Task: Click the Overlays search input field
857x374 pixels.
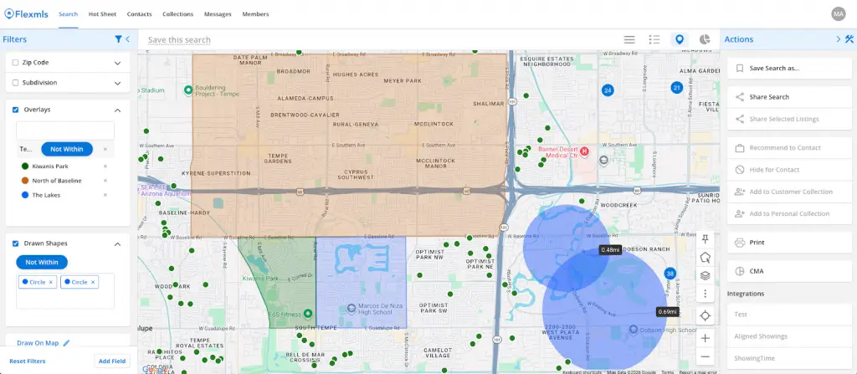Action: tap(65, 131)
